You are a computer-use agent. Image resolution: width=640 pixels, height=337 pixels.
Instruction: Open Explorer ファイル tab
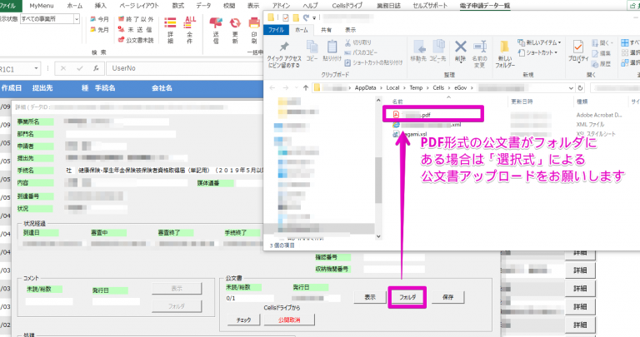[277, 30]
